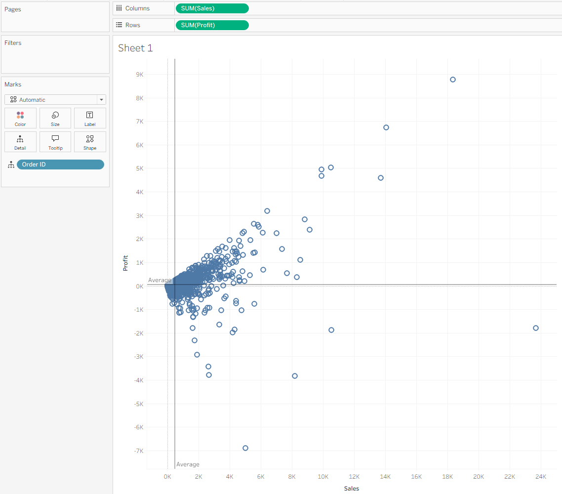Expand the Automatic mark type dropdown
562x494 pixels.
pos(101,100)
